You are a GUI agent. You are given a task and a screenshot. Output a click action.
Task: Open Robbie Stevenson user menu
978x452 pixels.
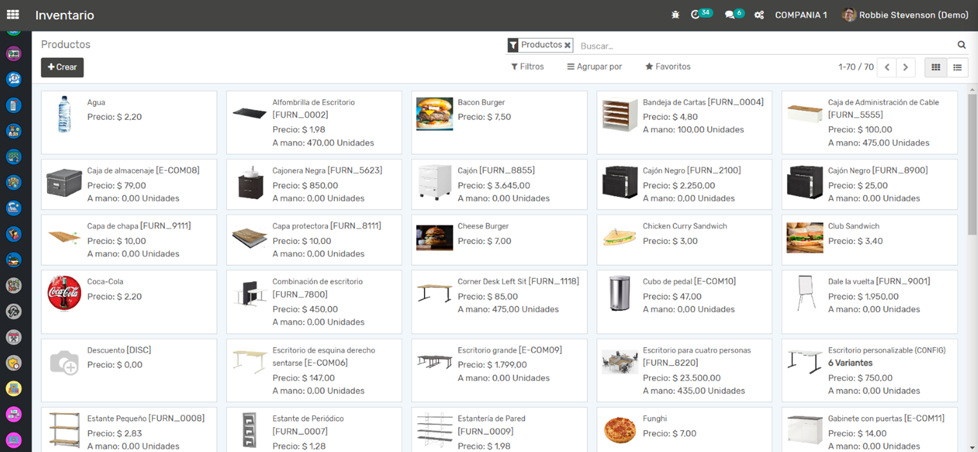[x=905, y=15]
